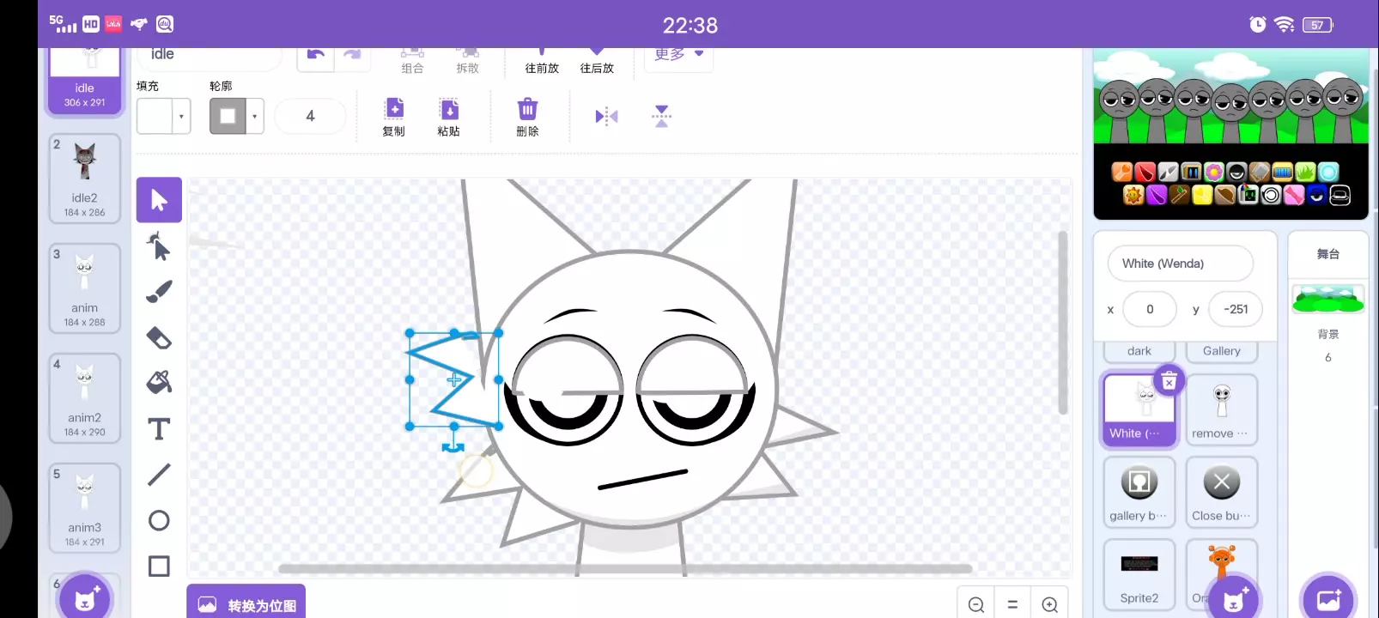Flip the selection vertically
The height and width of the screenshot is (618, 1379).
click(x=661, y=116)
